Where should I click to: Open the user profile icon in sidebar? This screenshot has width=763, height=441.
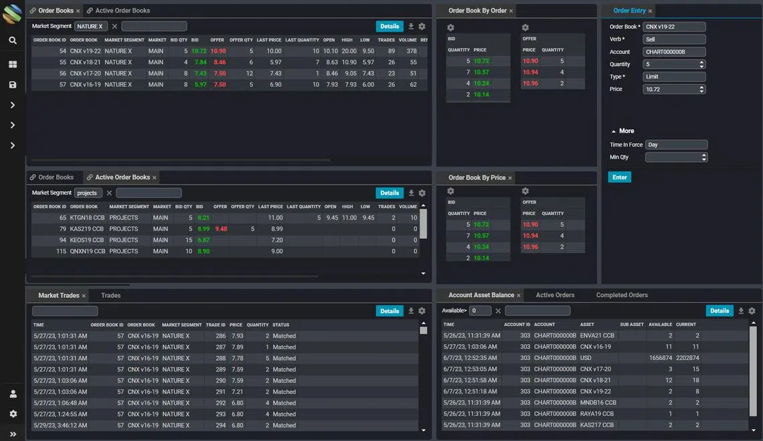point(13,394)
